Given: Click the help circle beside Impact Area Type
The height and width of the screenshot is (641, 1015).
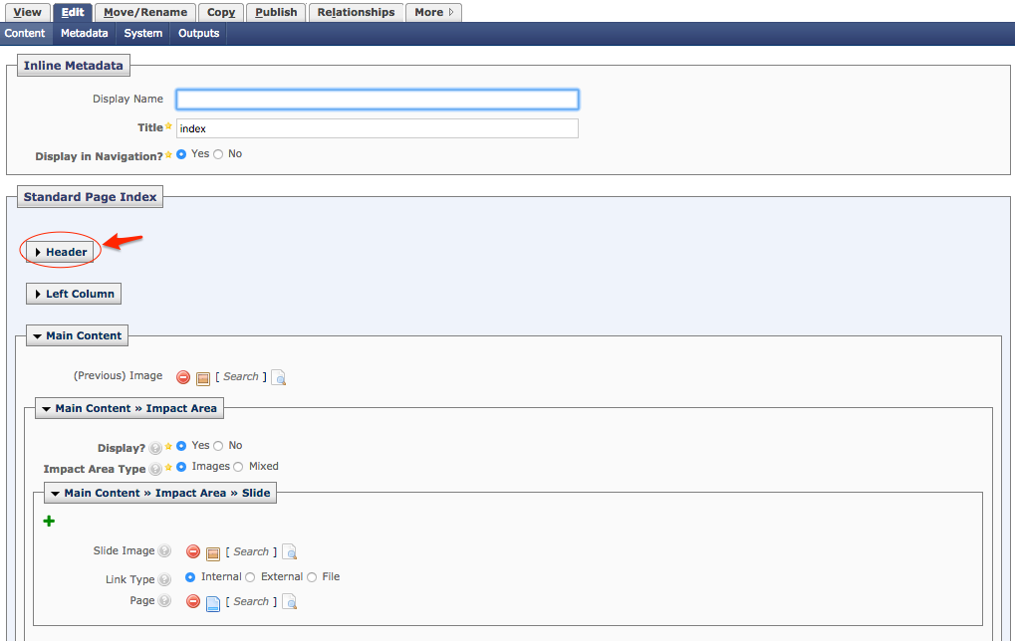Looking at the screenshot, I should tap(155, 468).
